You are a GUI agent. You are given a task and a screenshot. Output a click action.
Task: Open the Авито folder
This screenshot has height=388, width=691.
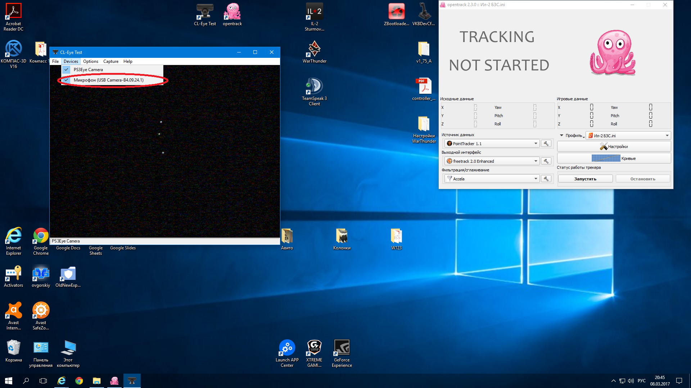point(287,239)
